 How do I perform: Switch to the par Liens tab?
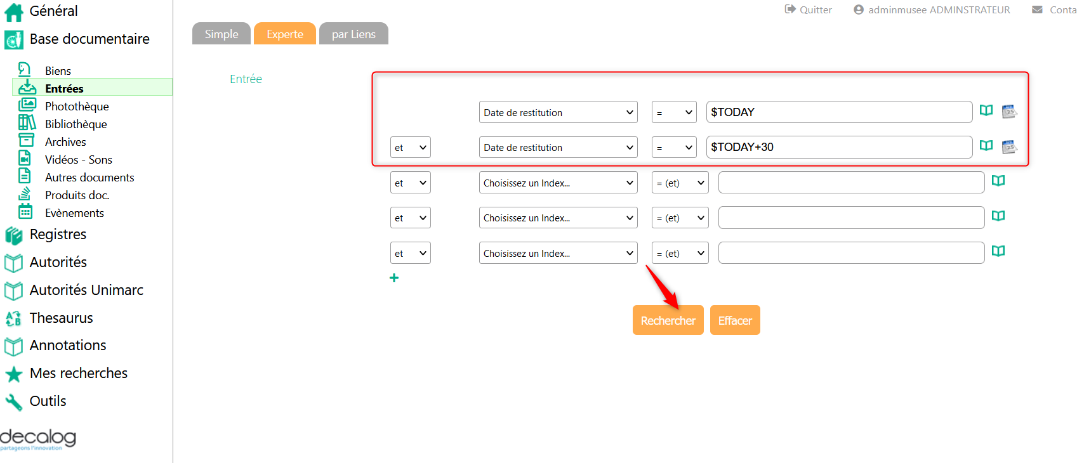[353, 34]
